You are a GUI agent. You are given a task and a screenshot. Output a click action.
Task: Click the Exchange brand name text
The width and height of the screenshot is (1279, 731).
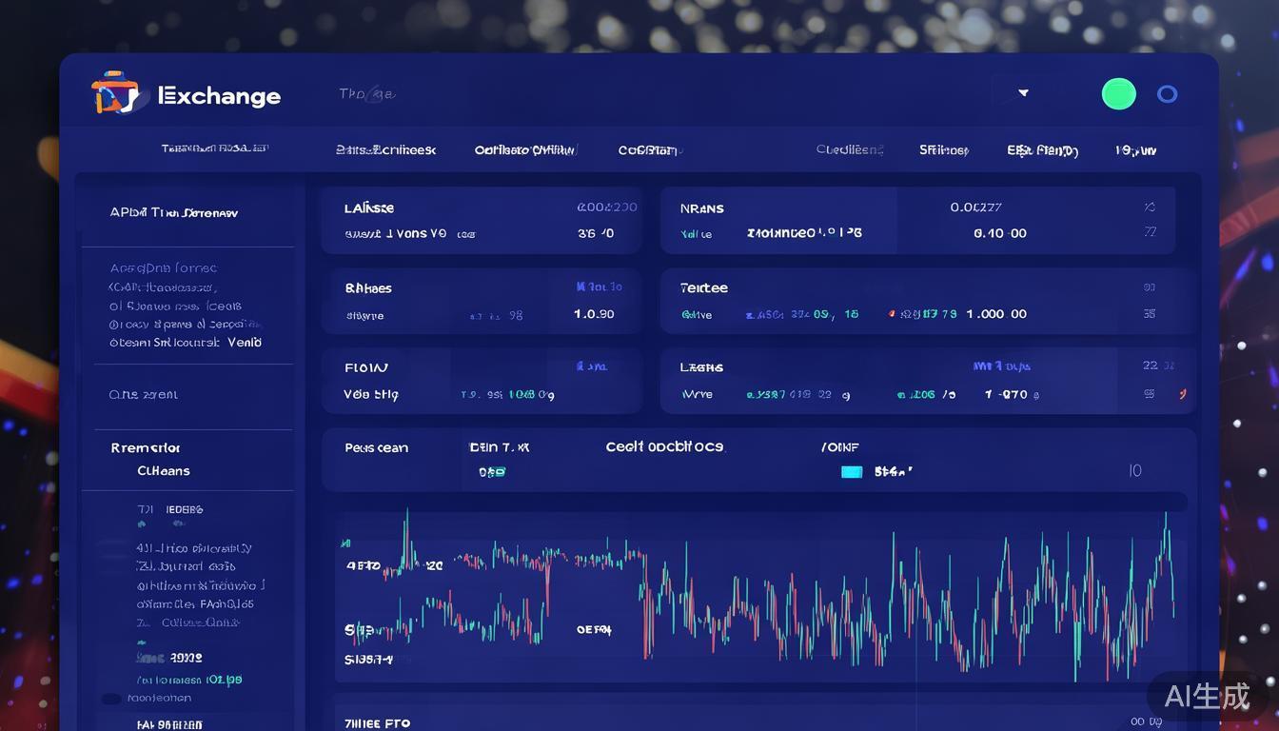tap(220, 96)
